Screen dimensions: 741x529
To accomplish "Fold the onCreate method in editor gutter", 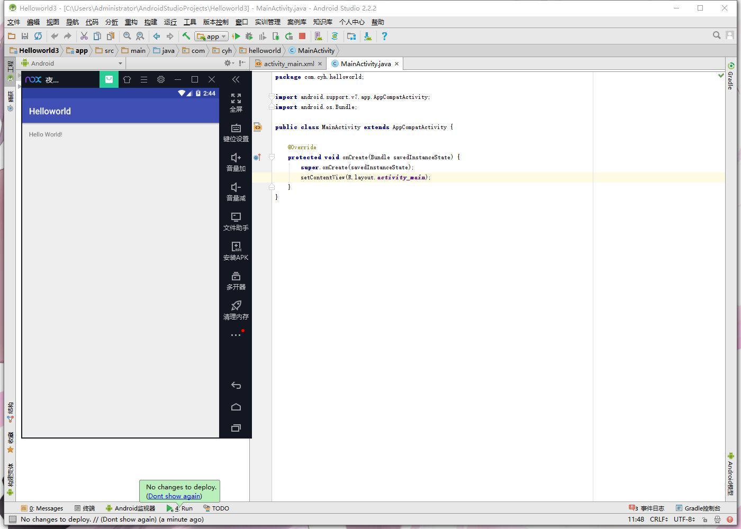I will 272,157.
